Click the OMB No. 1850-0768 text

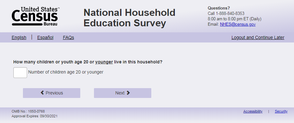28,111
